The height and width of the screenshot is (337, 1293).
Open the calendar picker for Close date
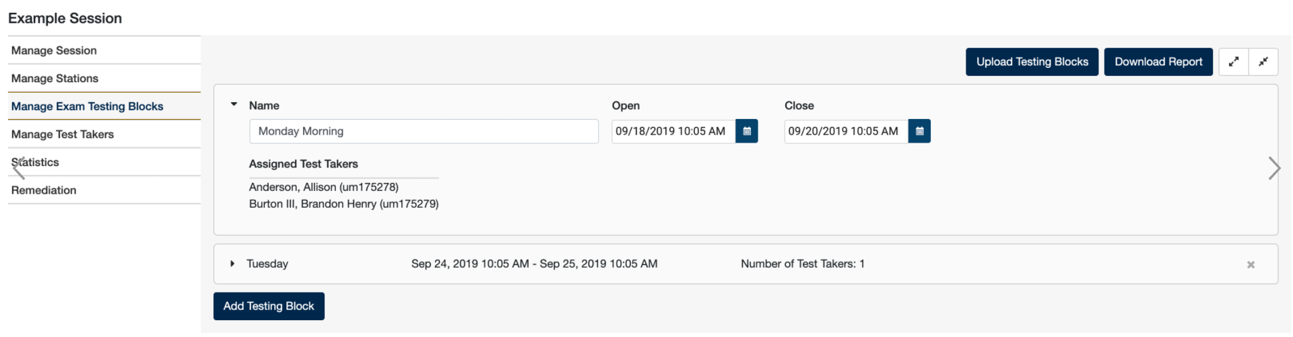tap(919, 131)
